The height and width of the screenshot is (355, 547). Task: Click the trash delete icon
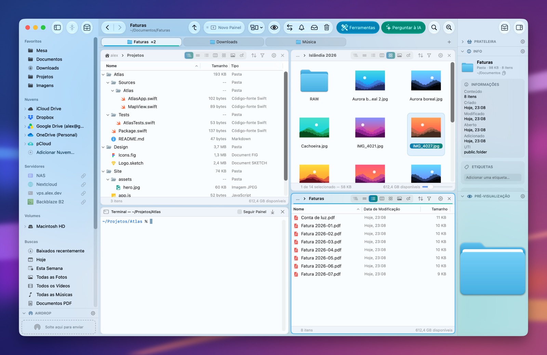click(326, 28)
